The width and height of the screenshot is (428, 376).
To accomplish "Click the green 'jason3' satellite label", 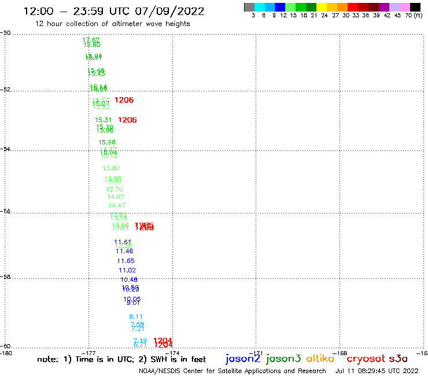I will (x=283, y=359).
